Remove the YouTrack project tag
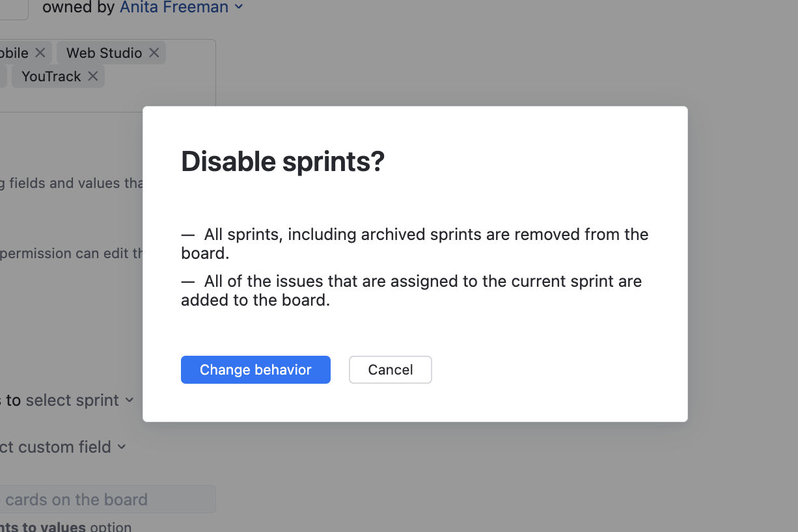This screenshot has height=532, width=798. 93,76
